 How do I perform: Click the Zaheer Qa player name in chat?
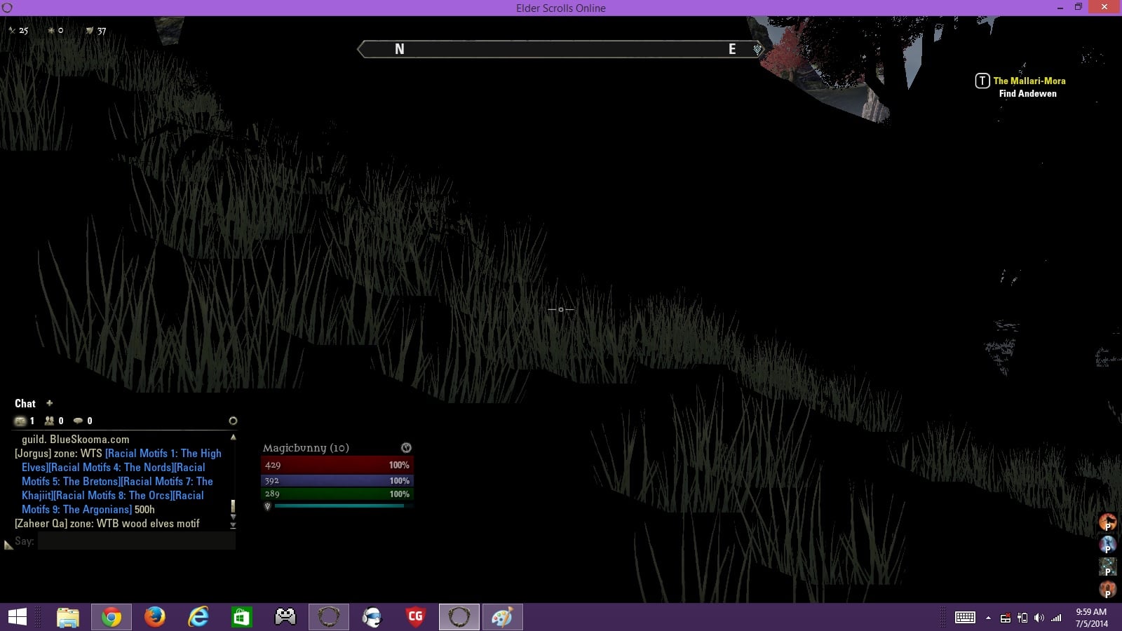click(x=41, y=524)
